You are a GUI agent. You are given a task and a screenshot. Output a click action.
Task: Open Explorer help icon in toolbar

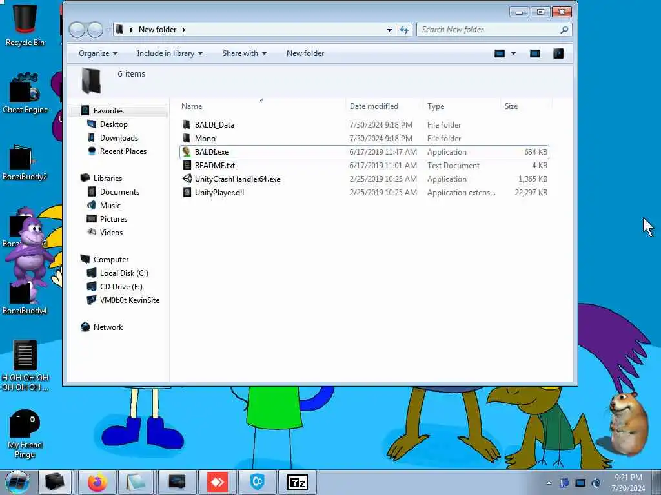[x=558, y=53]
